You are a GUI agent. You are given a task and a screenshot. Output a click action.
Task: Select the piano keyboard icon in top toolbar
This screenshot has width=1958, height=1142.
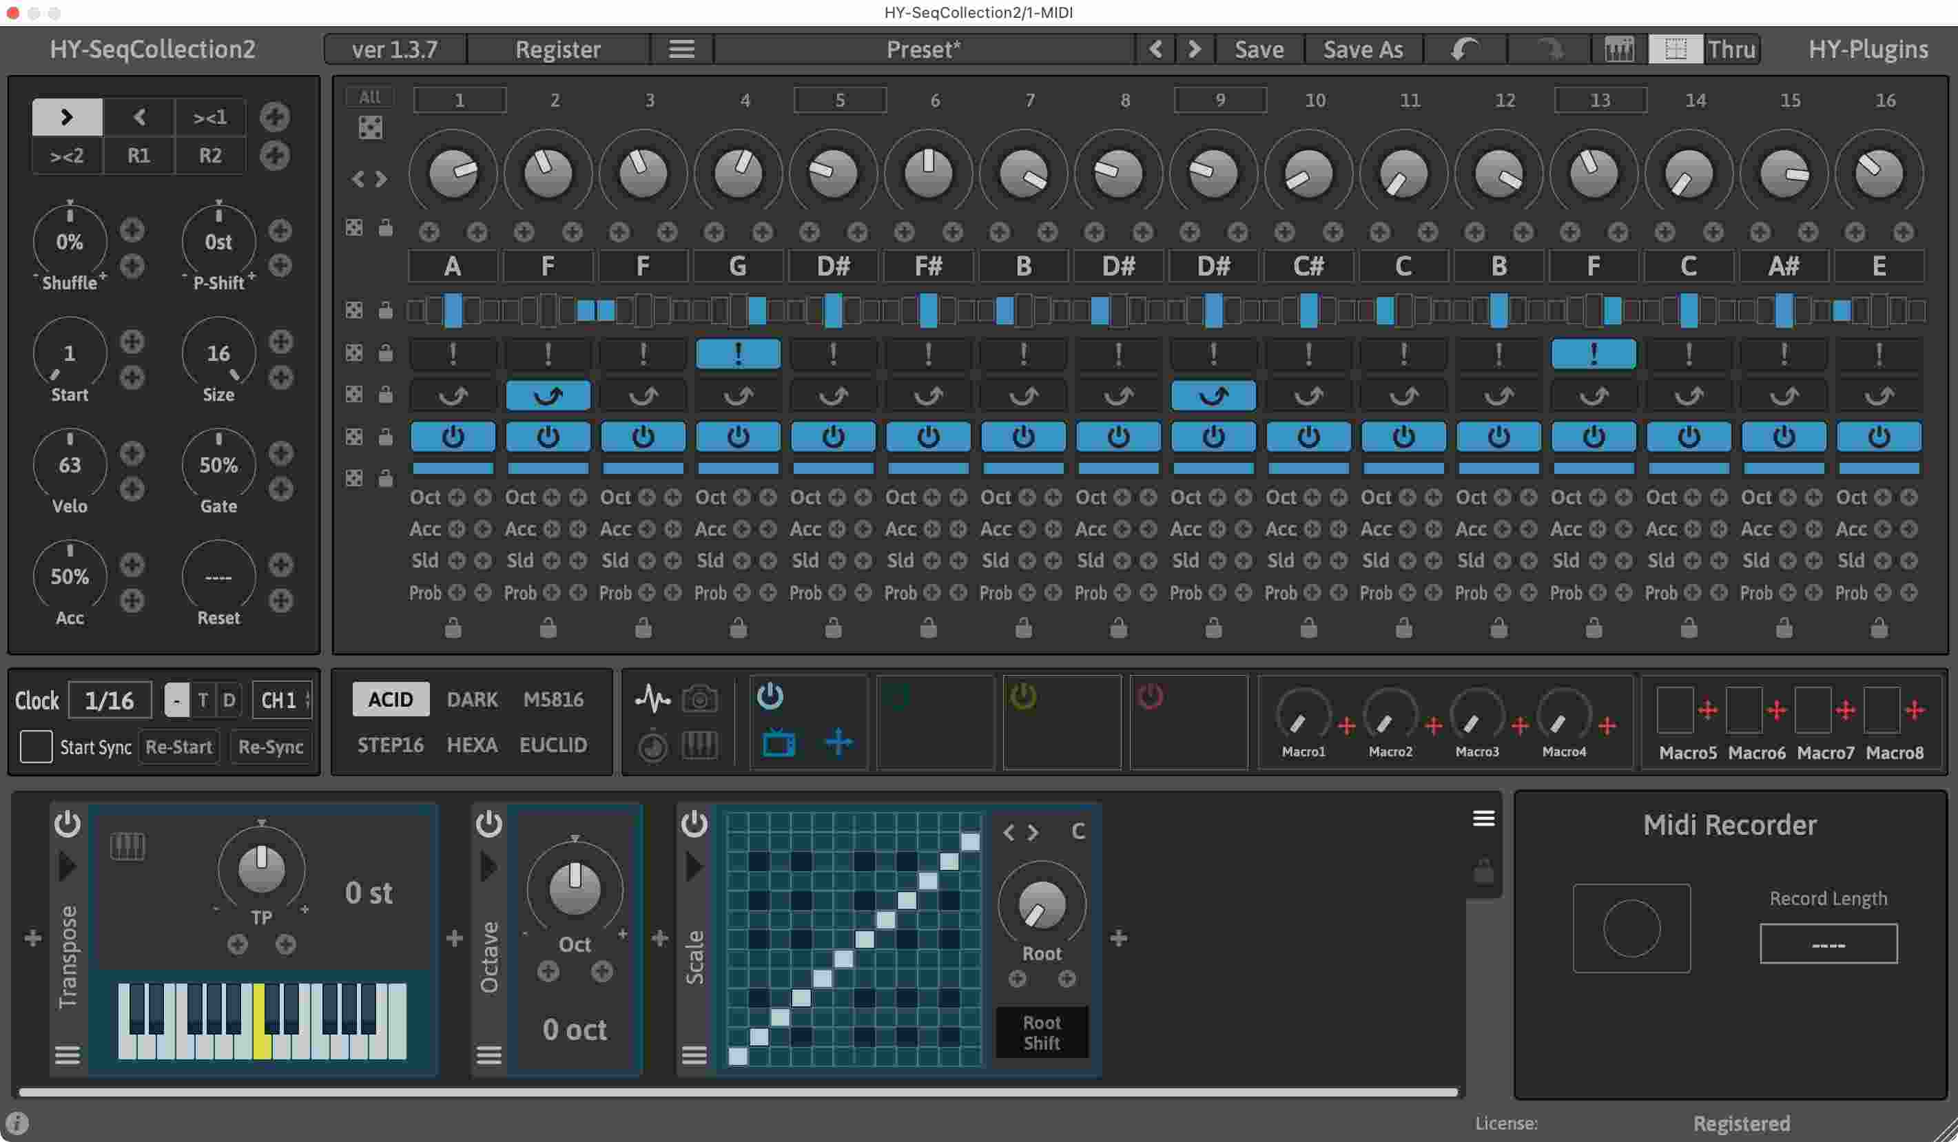coord(1616,49)
